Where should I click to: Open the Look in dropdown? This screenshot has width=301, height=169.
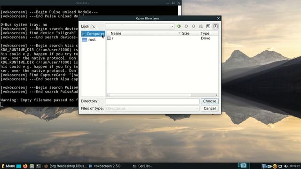[140, 26]
